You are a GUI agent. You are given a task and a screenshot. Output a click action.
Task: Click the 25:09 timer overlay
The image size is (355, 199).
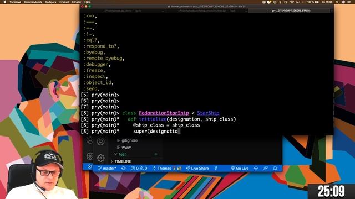click(331, 192)
